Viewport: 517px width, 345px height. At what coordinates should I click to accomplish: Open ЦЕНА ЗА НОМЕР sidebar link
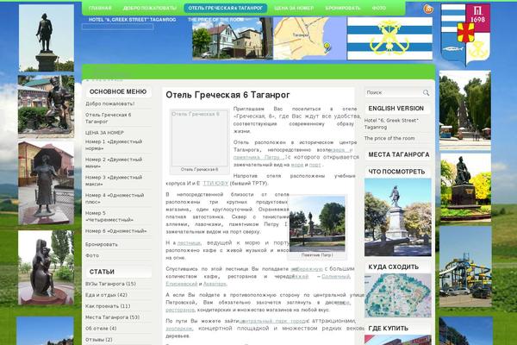pyautogui.click(x=104, y=133)
